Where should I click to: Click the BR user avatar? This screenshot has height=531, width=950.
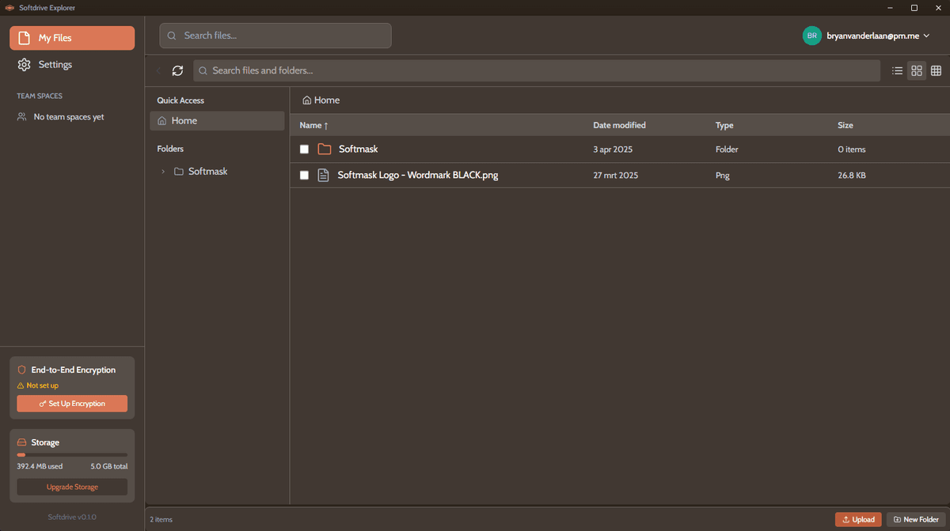(811, 36)
